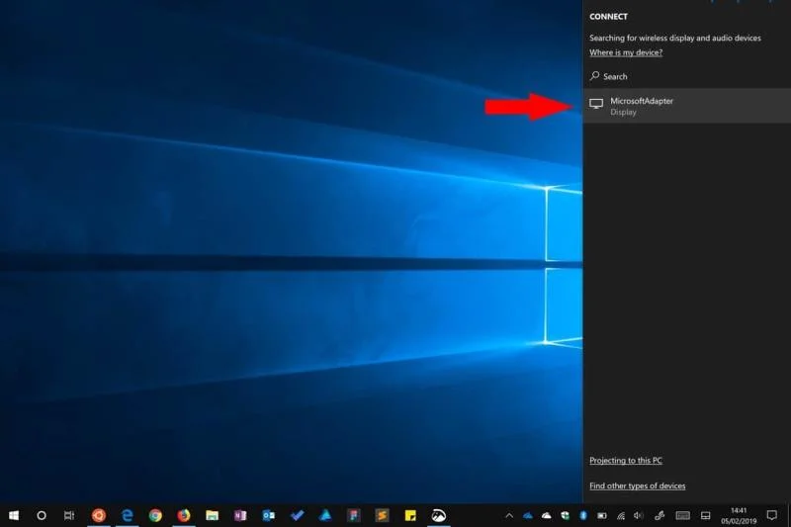Viewport: 791px width, 527px height.
Task: Click the Search field in Connect panel
Action: 687,77
